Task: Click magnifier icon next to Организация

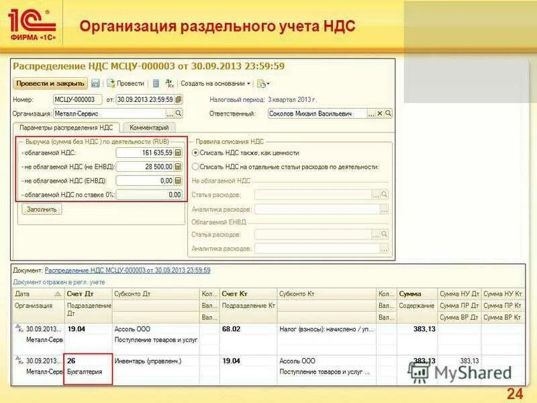Action: pos(179,113)
